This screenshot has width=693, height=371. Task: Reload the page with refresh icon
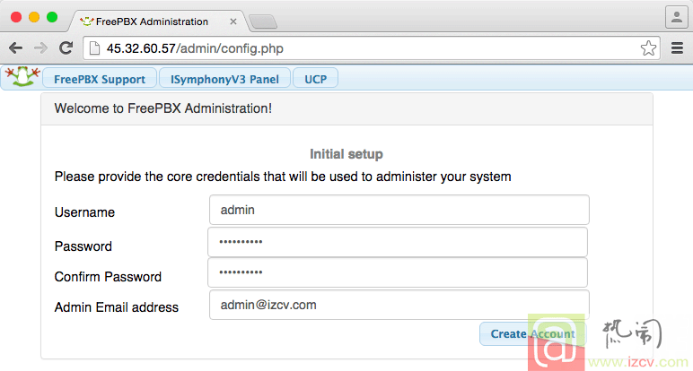66,47
